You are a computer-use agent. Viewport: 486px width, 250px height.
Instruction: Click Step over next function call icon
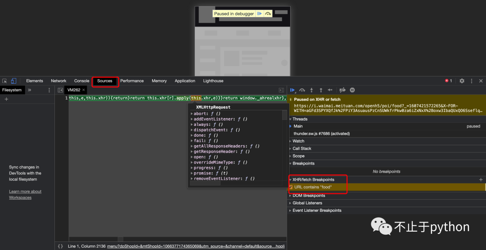(x=302, y=90)
